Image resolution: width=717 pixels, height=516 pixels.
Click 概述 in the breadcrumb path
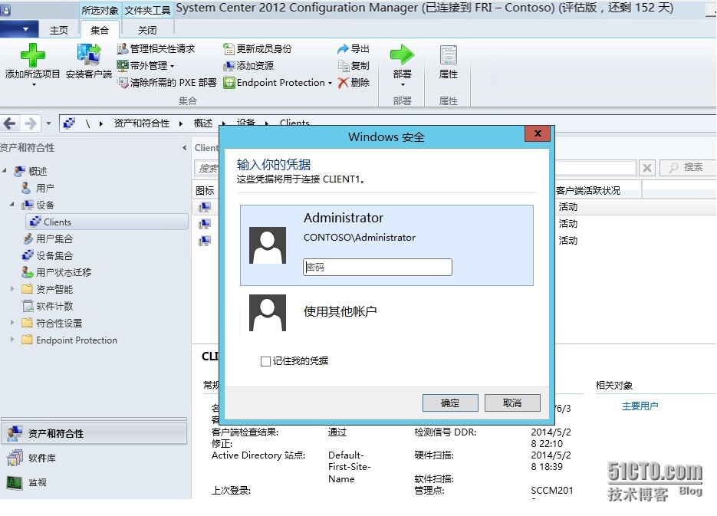coord(203,123)
